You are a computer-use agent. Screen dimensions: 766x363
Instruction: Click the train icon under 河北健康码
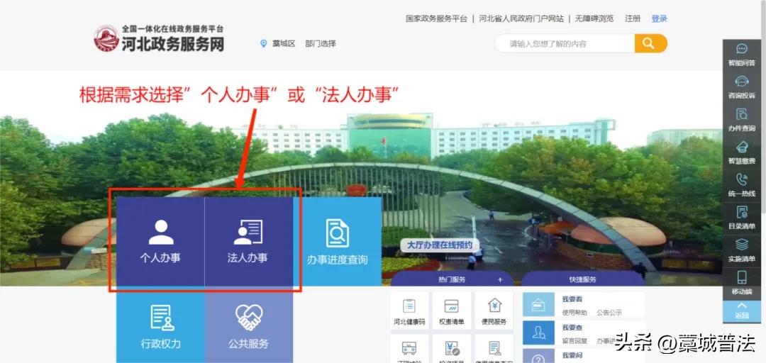pos(409,348)
